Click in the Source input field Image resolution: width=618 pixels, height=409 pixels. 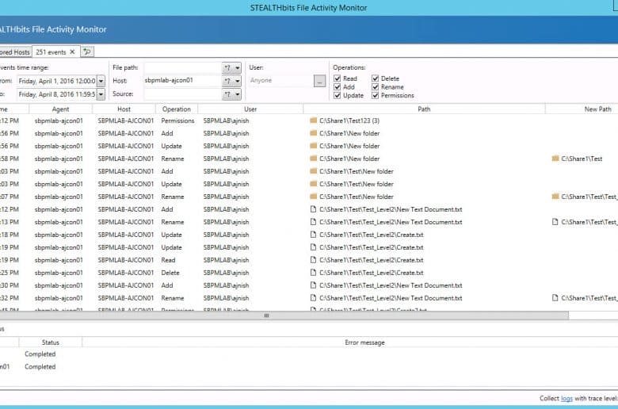[x=182, y=94]
